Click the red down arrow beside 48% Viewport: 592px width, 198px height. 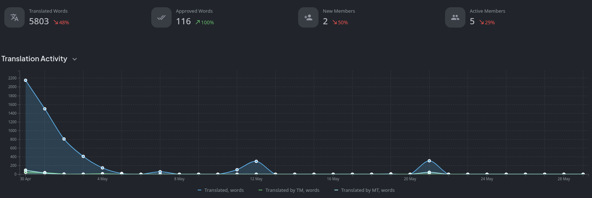(x=56, y=22)
